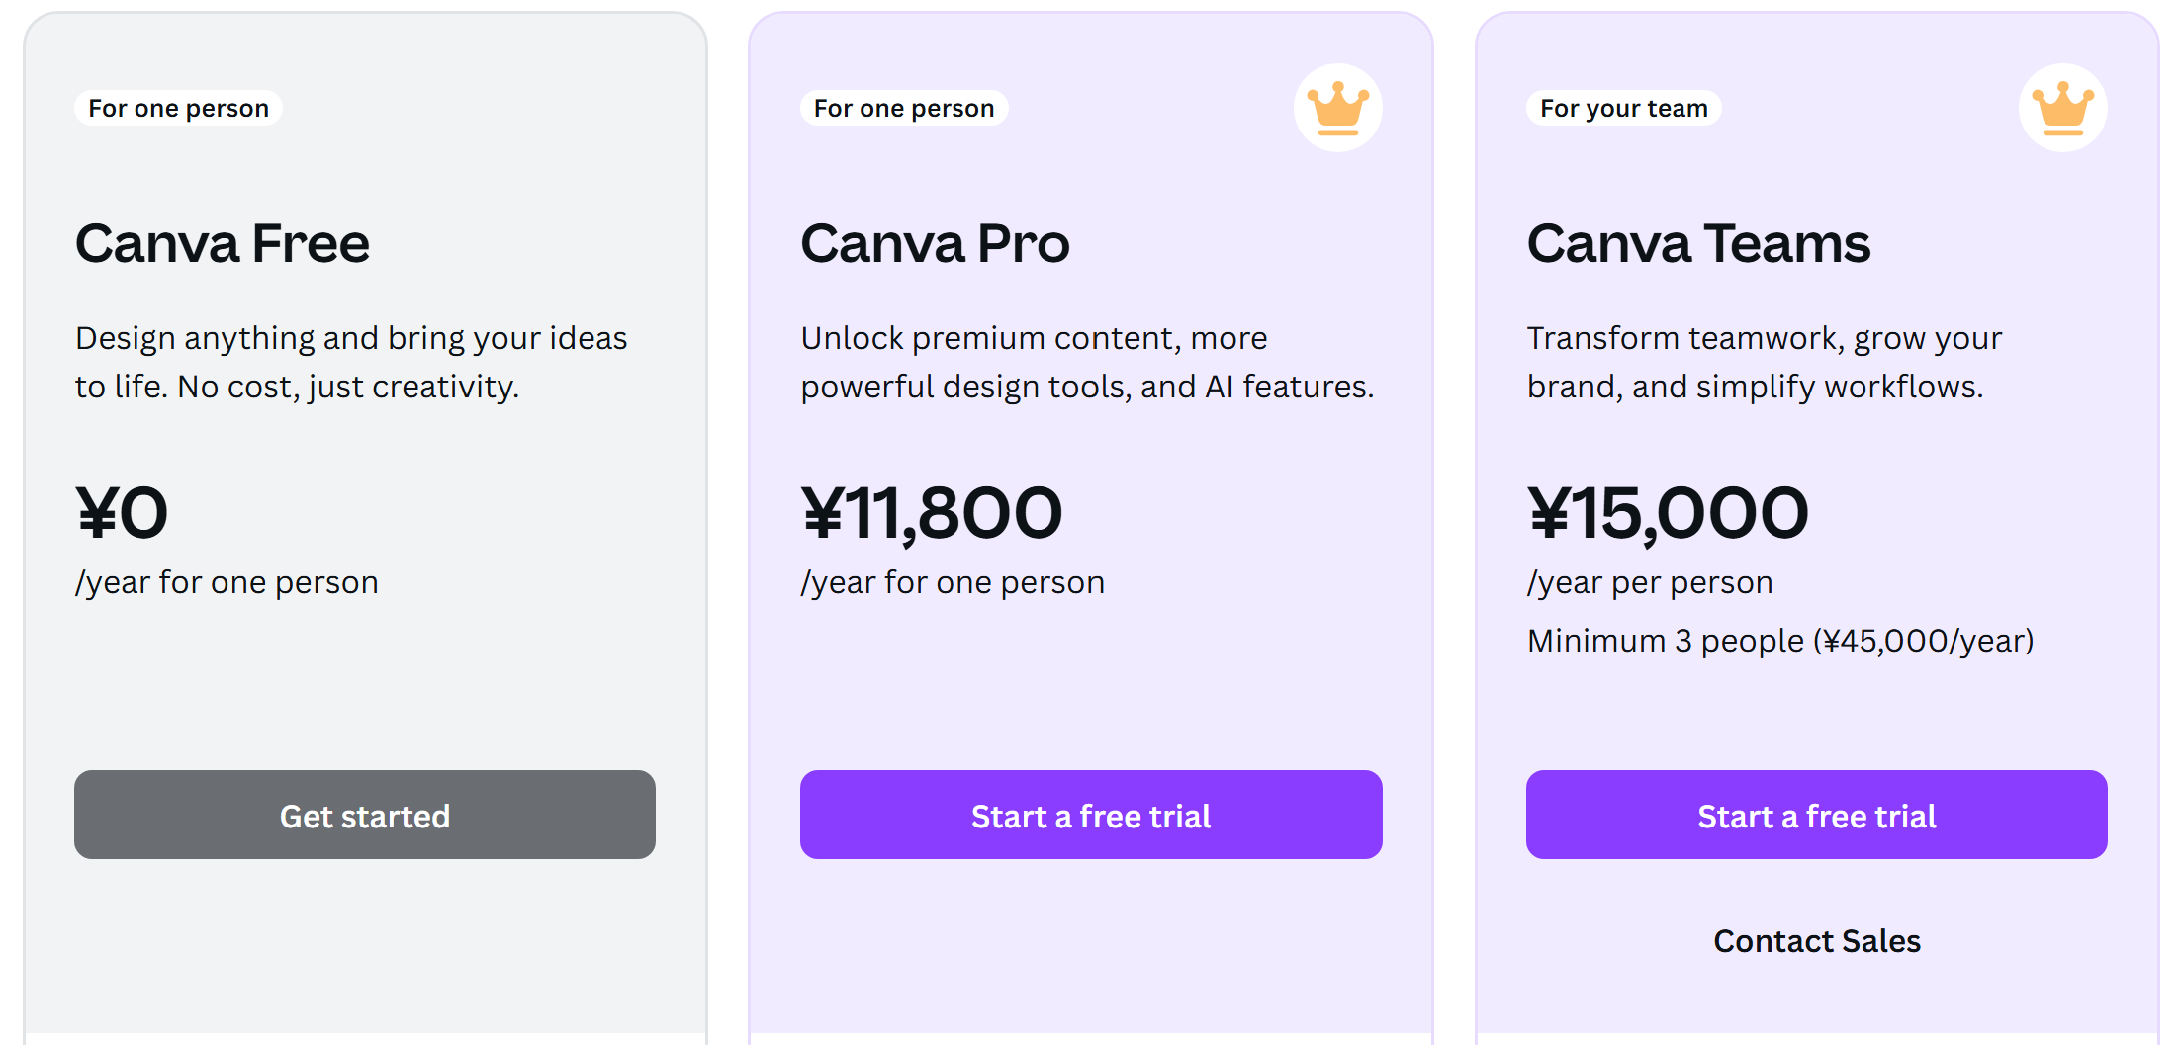Click "For one person" badge on Canva Free

pos(178,108)
